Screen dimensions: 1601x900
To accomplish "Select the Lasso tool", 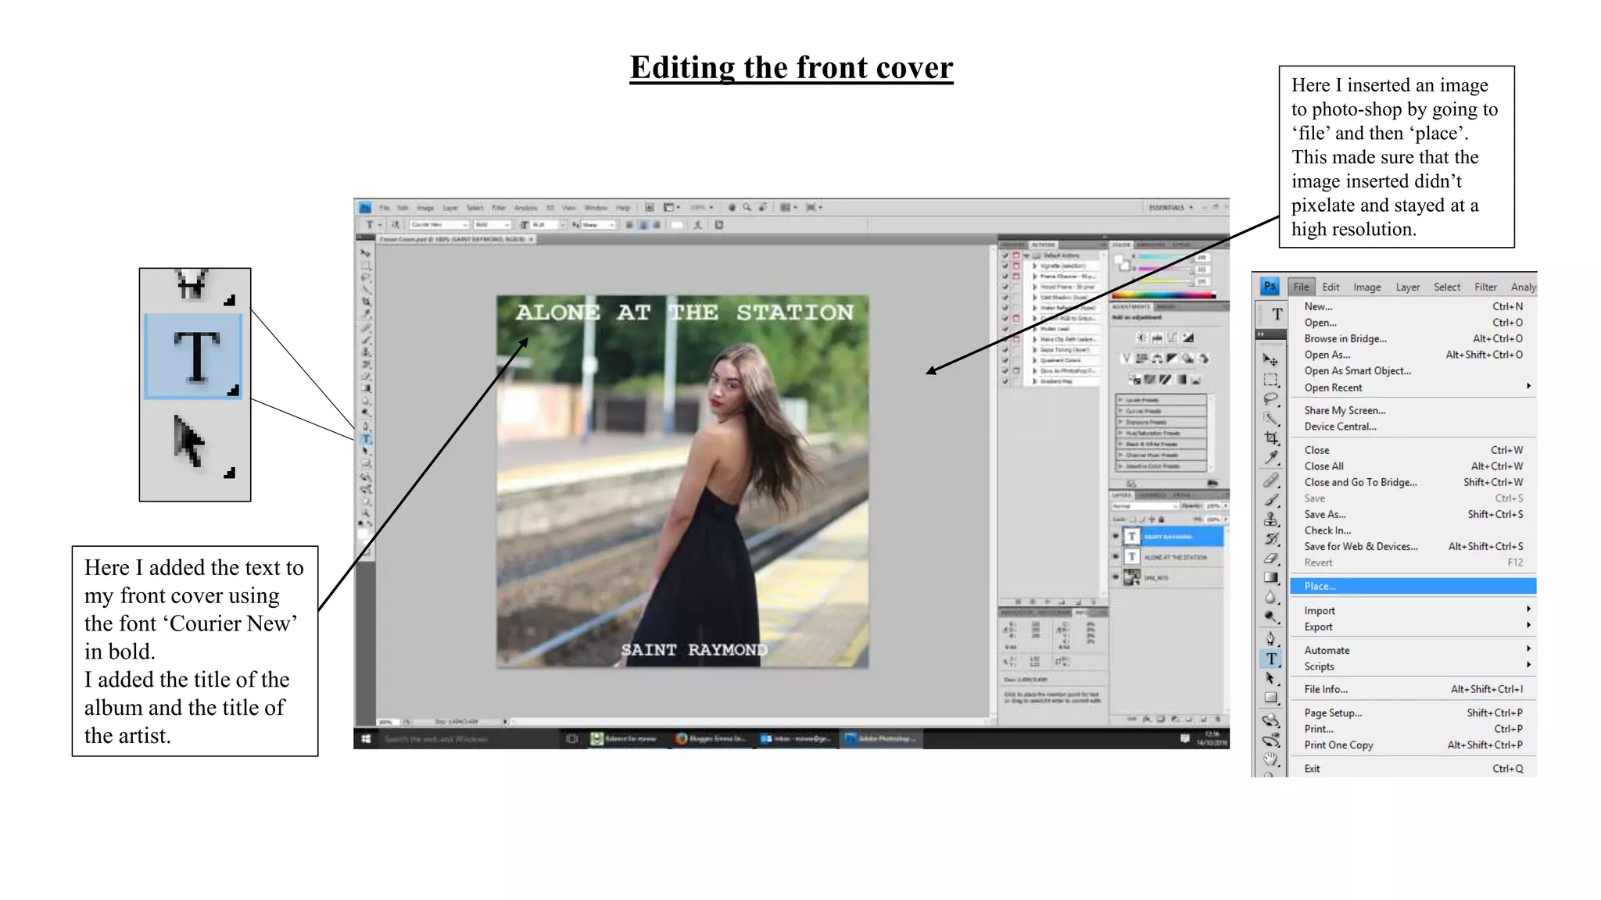I will click(x=1270, y=399).
